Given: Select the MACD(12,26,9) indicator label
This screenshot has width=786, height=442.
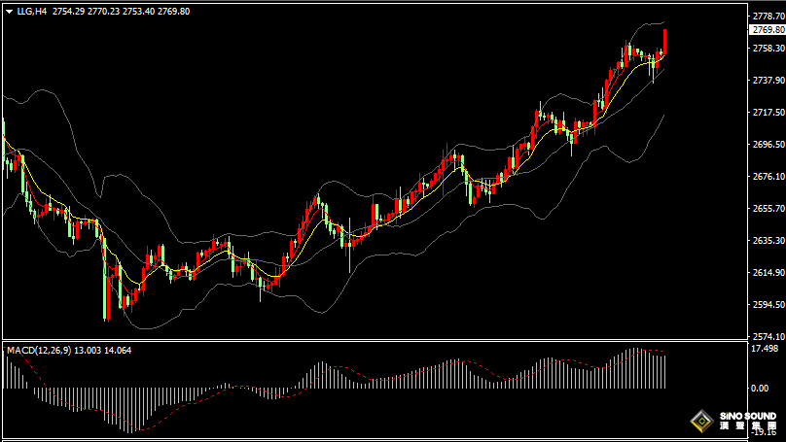Looking at the screenshot, I should coord(35,350).
